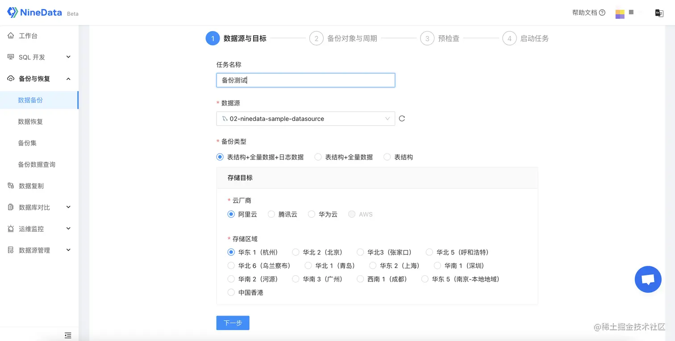Open the 帮助文档 link
Viewport: 675px width, 341px height.
(584, 12)
